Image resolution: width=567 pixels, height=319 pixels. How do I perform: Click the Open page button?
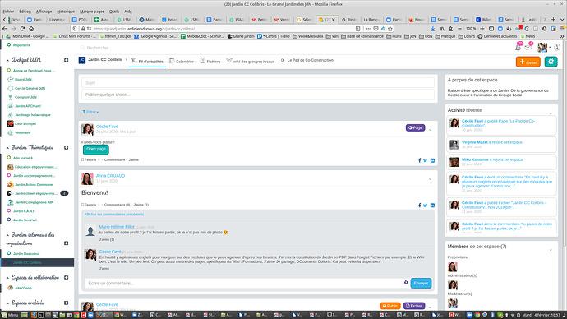tap(96, 149)
